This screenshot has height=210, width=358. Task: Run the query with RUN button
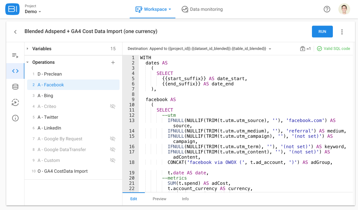tap(322, 32)
